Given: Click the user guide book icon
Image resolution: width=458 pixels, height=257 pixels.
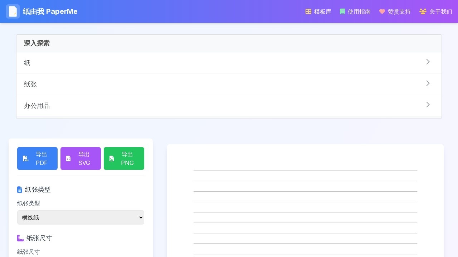Looking at the screenshot, I should [x=342, y=11].
